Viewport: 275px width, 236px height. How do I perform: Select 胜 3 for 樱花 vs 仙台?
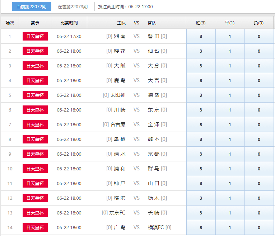coord(201,51)
